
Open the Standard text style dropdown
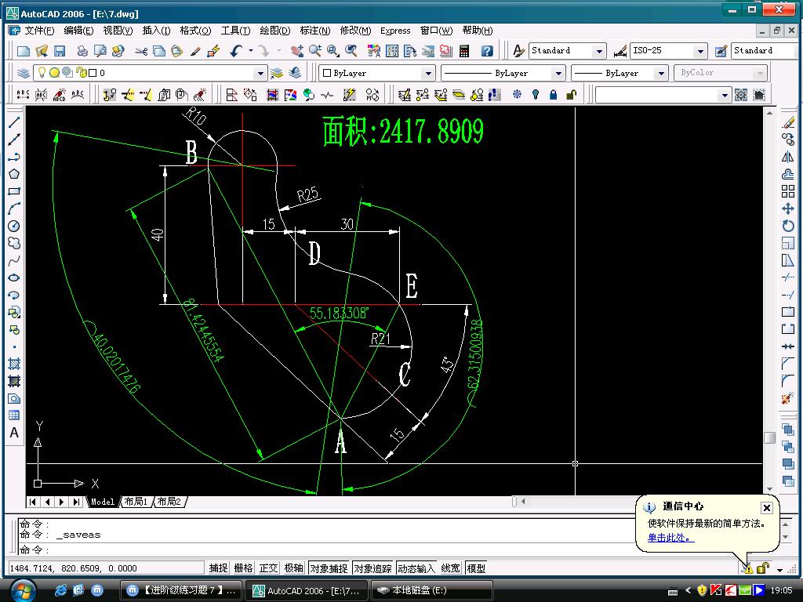598,51
